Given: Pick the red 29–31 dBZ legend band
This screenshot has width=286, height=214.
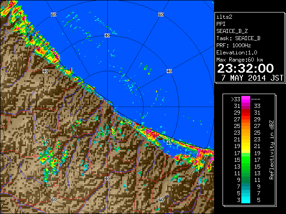Looking at the screenshot, I should click(x=246, y=113).
